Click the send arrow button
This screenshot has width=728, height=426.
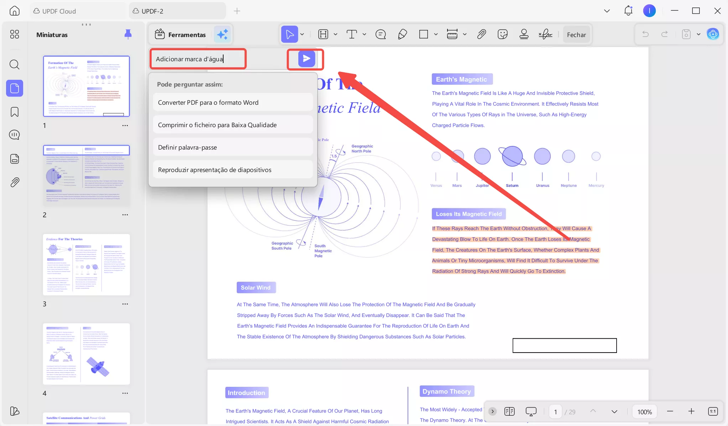306,59
